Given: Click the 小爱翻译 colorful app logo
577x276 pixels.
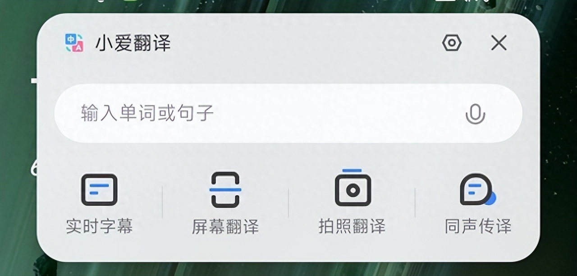Looking at the screenshot, I should click(74, 43).
